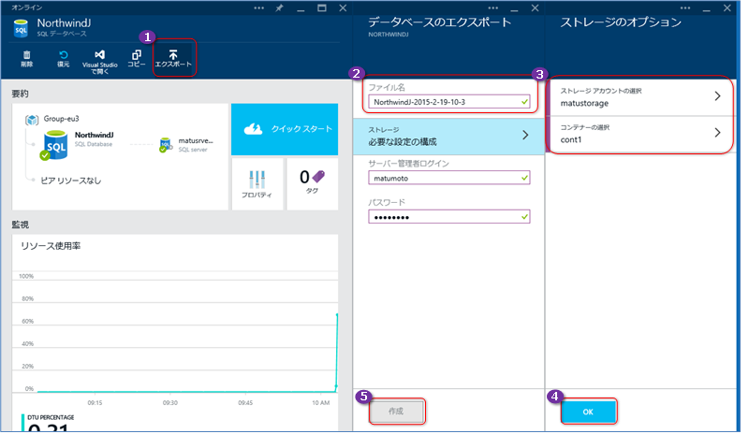Pin the NorthwindJ blade with pushpin icon
749x434 pixels.
pyautogui.click(x=279, y=8)
